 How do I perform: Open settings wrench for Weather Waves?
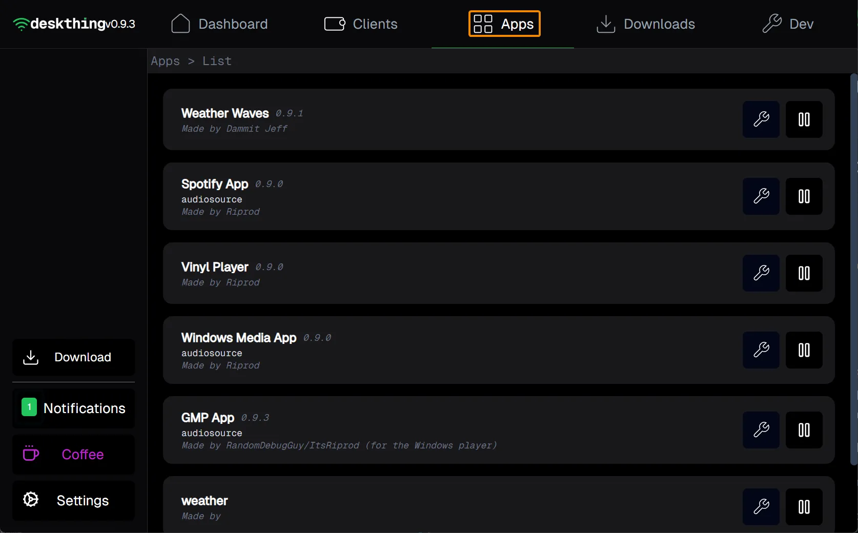tap(761, 119)
